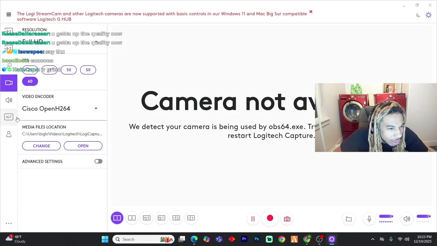Open Microsoft Teams from taskbar
The image size is (437, 246).
[x=219, y=239]
